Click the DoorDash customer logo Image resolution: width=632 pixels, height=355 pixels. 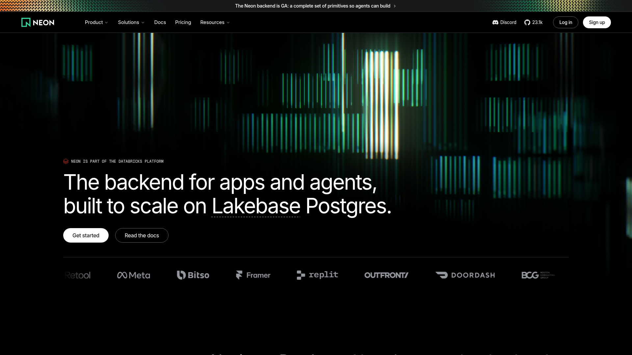click(465, 275)
